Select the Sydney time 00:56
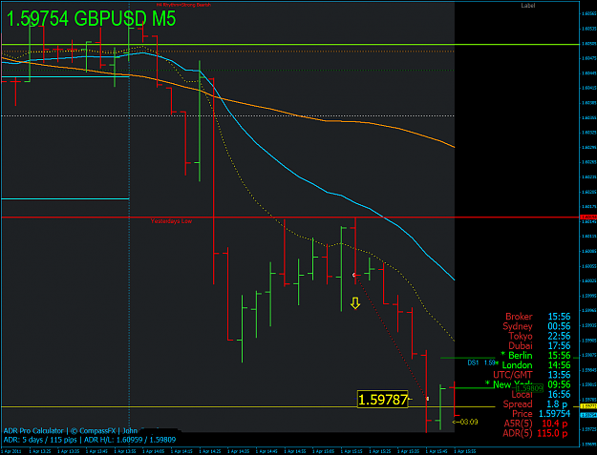Image resolution: width=597 pixels, height=455 pixels. (x=559, y=326)
